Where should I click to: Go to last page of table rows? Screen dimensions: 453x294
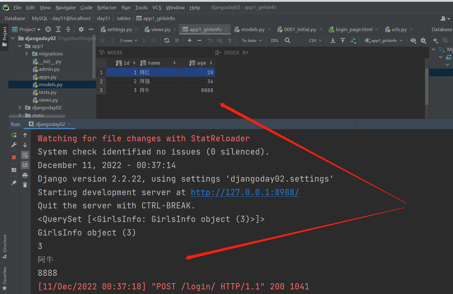tap(153, 40)
